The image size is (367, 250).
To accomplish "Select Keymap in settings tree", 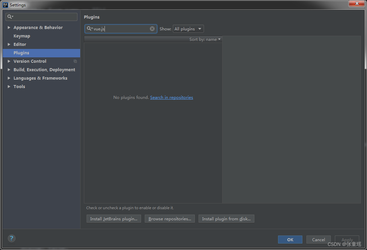I will [22, 36].
